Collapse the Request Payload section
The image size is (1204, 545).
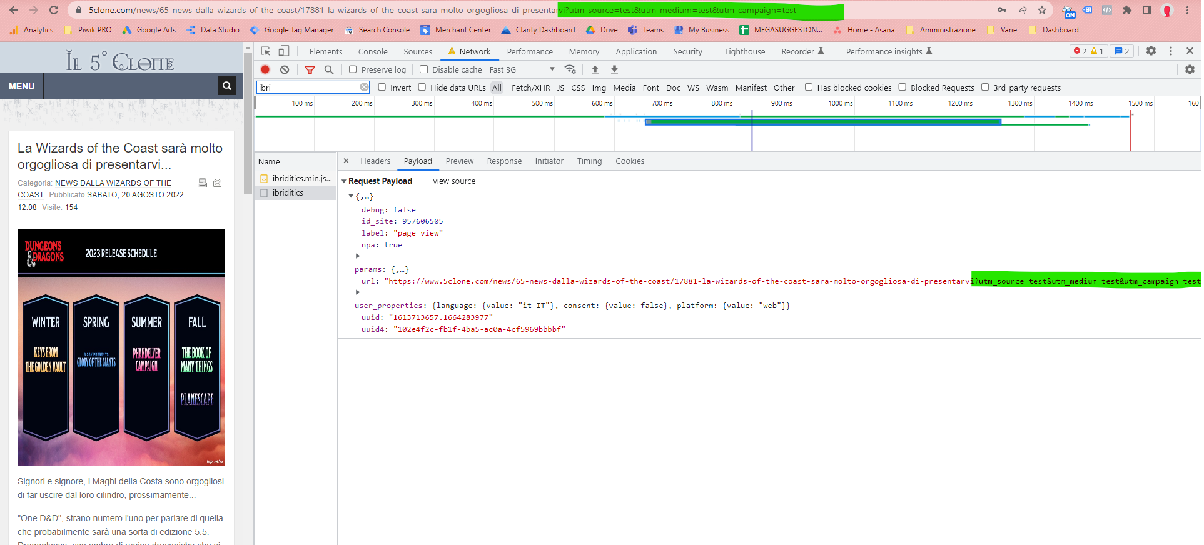pos(344,181)
